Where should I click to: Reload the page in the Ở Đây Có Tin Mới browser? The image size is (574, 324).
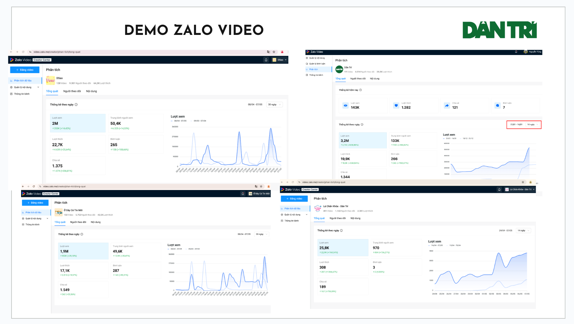34,186
